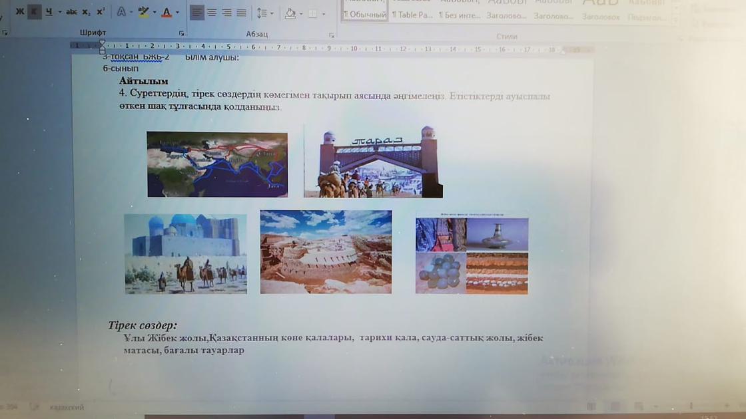Open Шрифт dialog launcher
This screenshot has width=746, height=419.
(x=182, y=33)
